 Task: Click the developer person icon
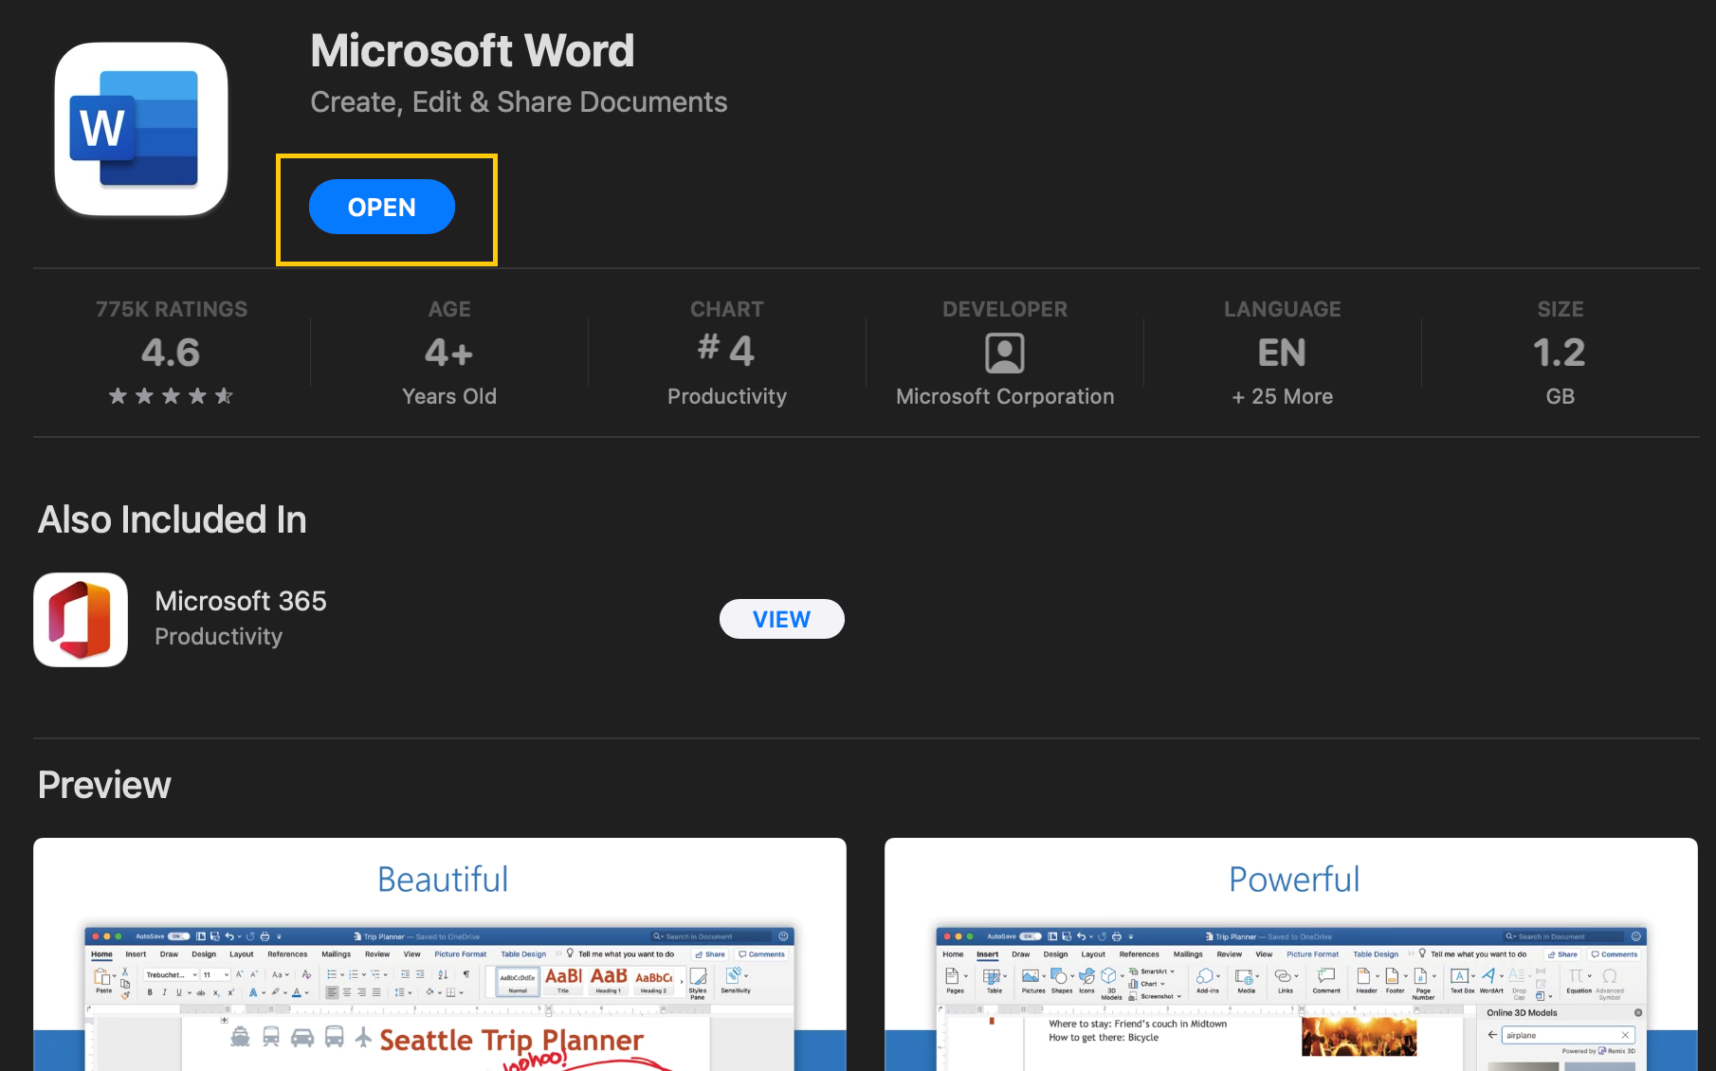[x=1005, y=353]
